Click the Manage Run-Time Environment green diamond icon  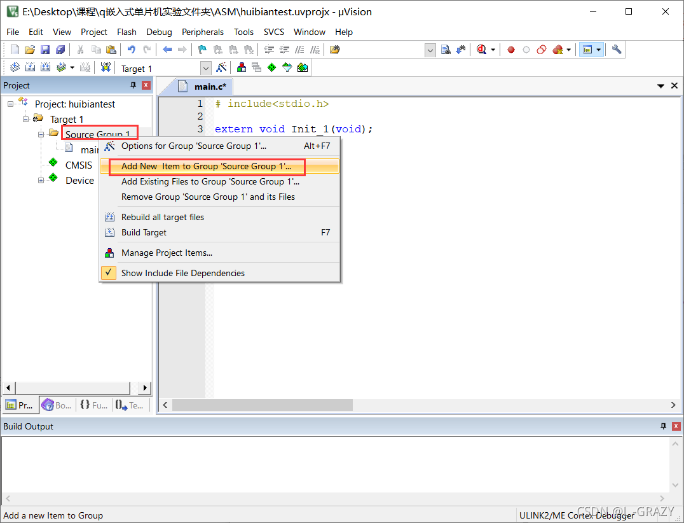272,67
